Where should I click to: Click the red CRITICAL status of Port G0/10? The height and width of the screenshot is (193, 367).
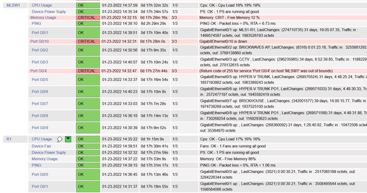[x=87, y=42]
